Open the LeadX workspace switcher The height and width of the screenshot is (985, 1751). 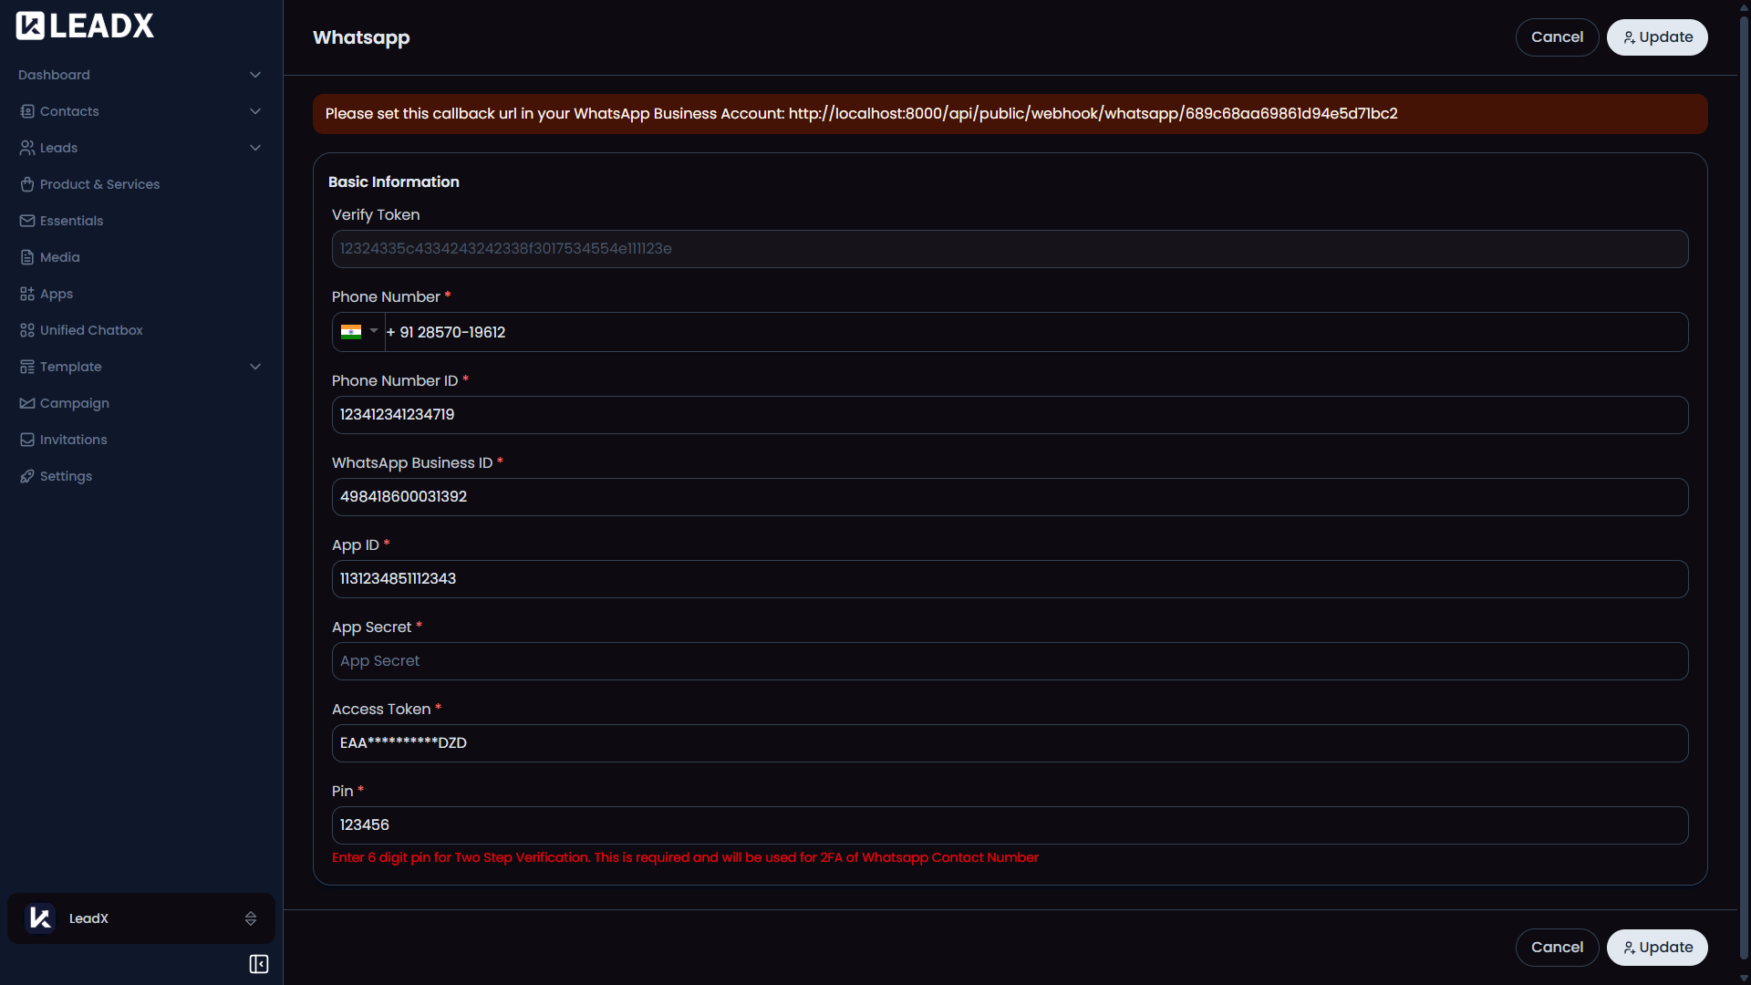point(141,918)
